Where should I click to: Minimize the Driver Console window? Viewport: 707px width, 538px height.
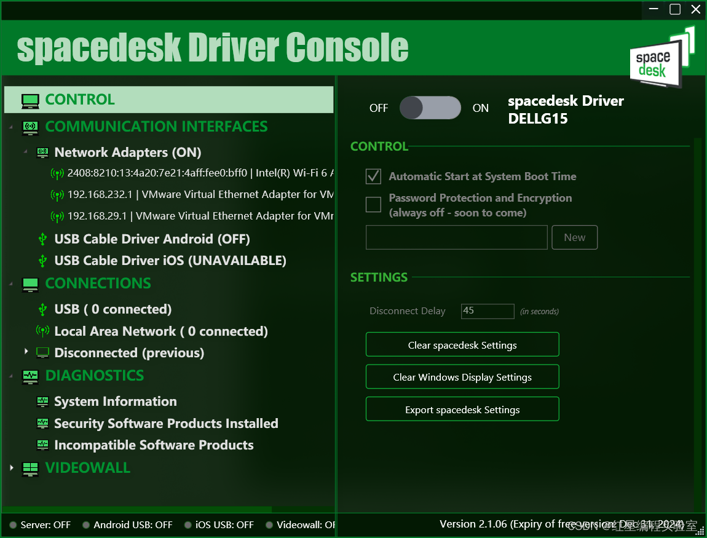point(654,9)
